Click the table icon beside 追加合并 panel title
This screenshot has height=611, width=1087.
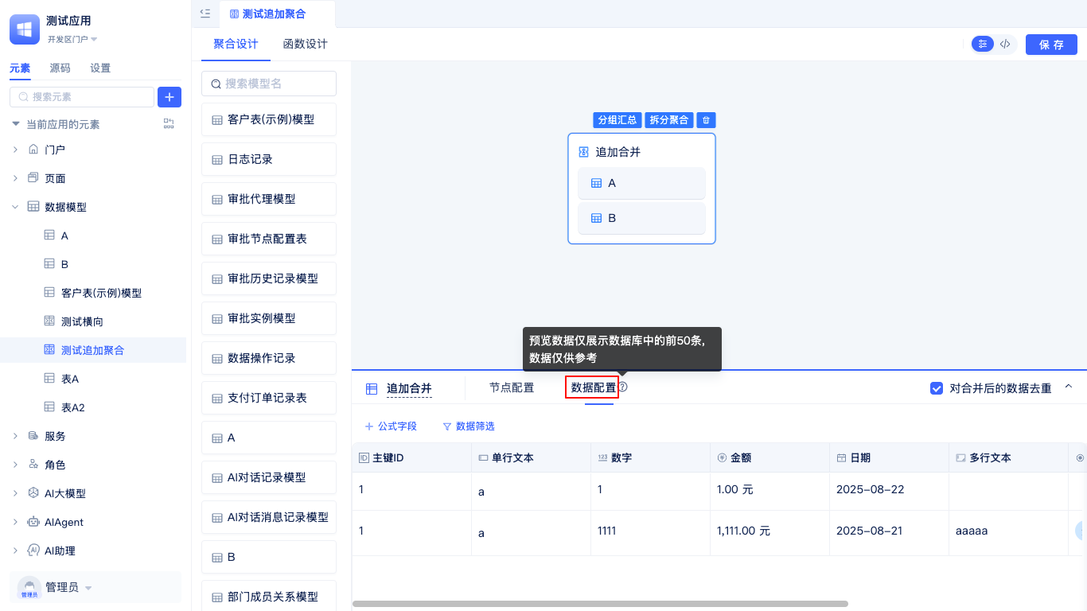click(372, 389)
